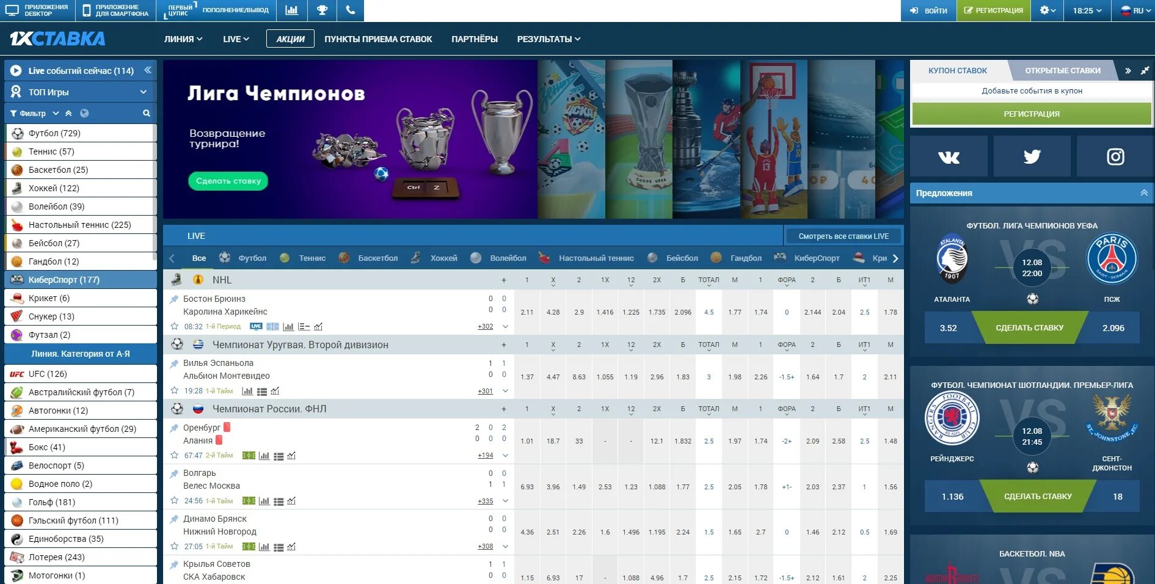Click the UFC logo icon in sidebar
Viewport: 1155px width, 584px height.
pos(17,374)
